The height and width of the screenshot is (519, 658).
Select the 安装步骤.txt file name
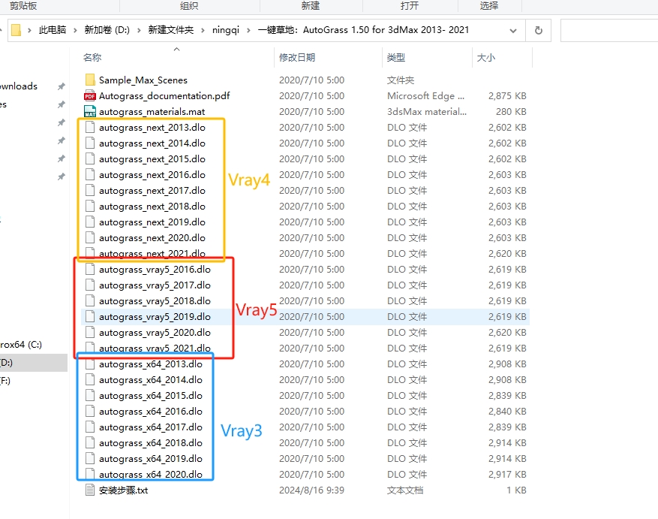click(x=123, y=490)
